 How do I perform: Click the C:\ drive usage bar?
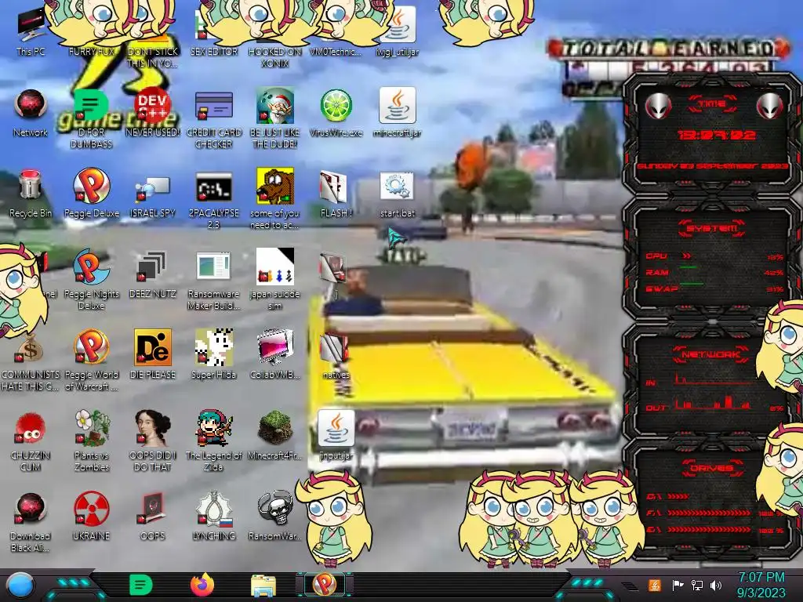[678, 496]
